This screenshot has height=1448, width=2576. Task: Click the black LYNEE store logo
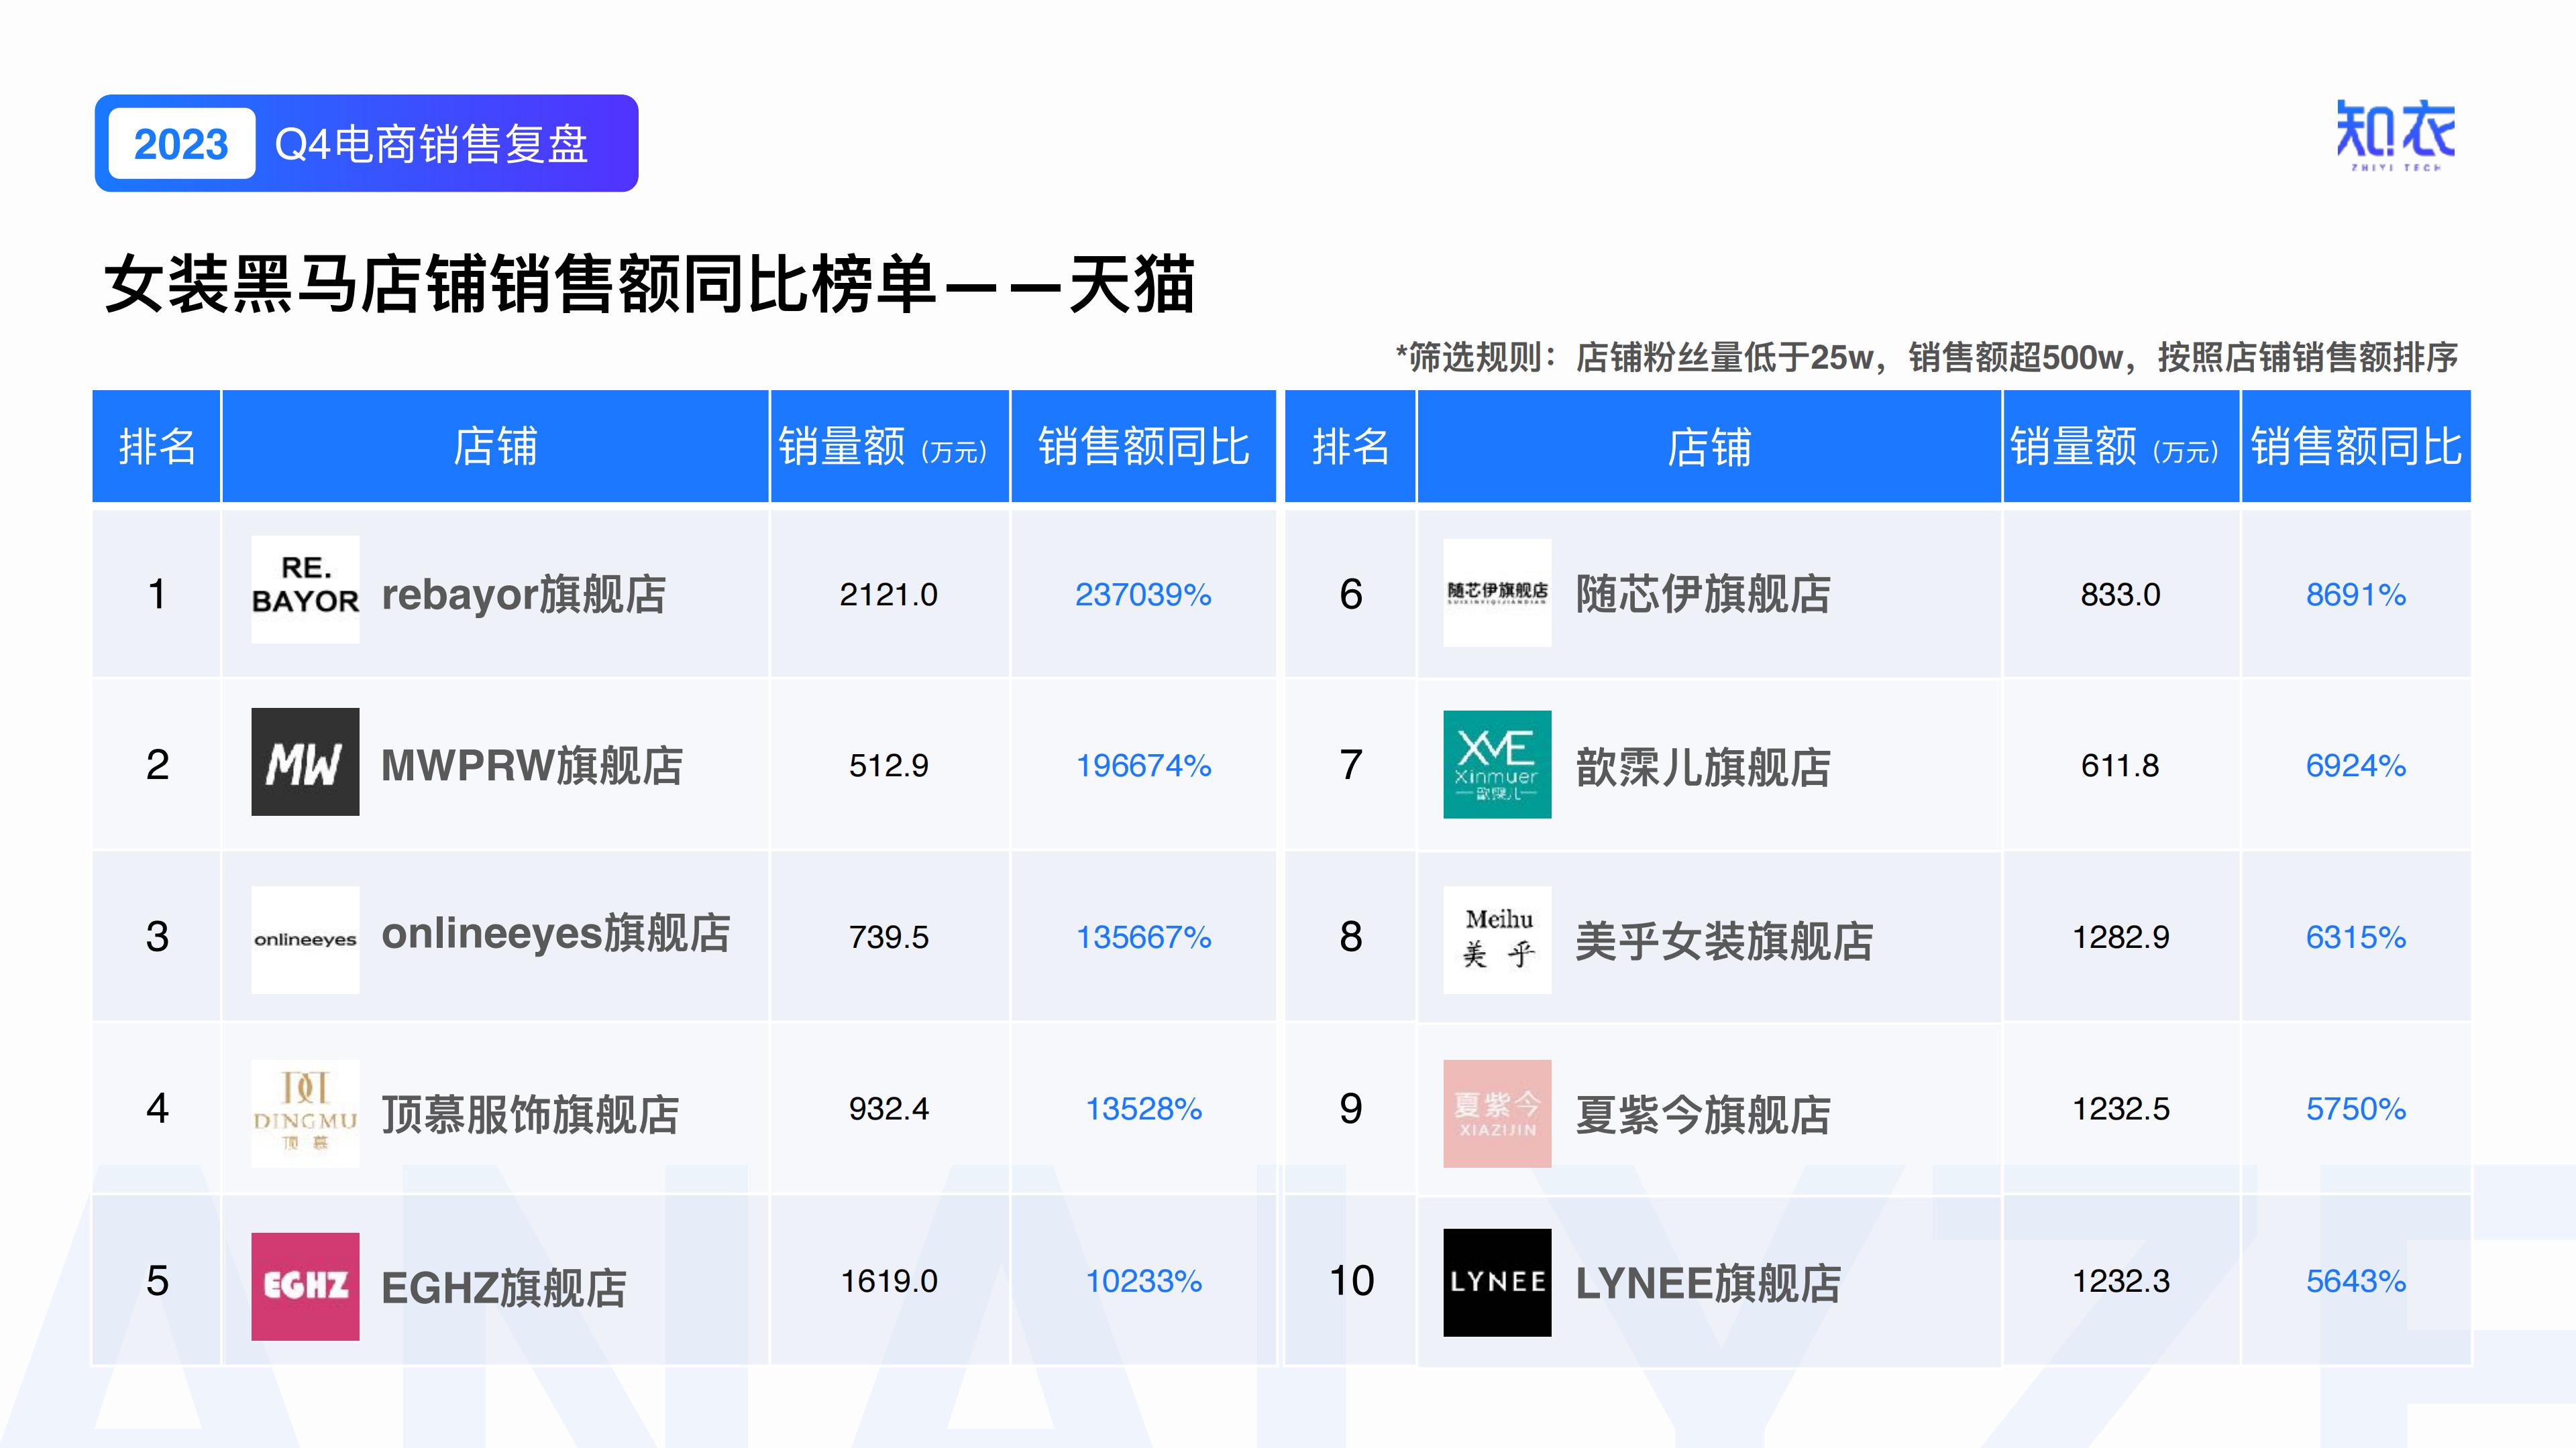tap(1497, 1282)
